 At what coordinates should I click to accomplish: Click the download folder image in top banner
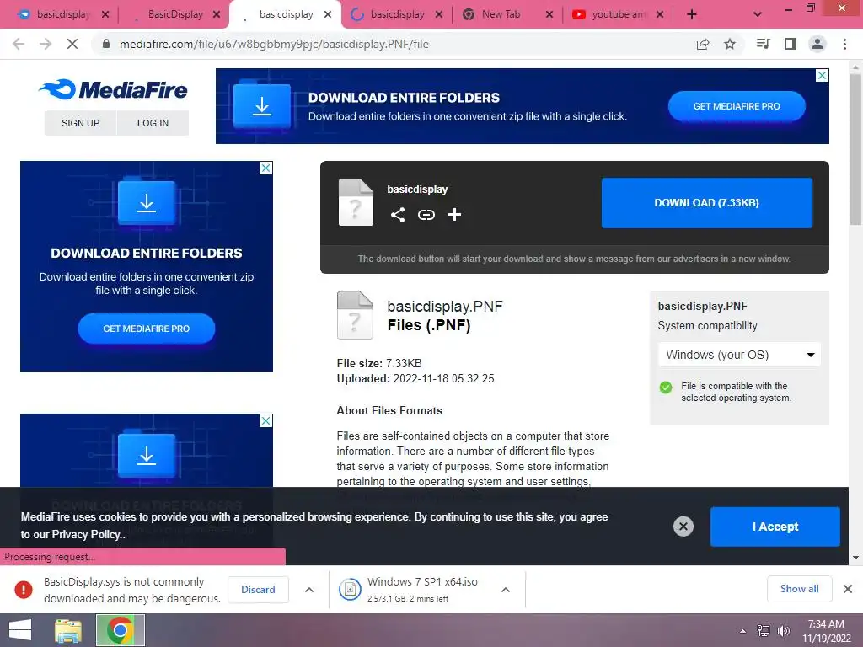[262, 106]
